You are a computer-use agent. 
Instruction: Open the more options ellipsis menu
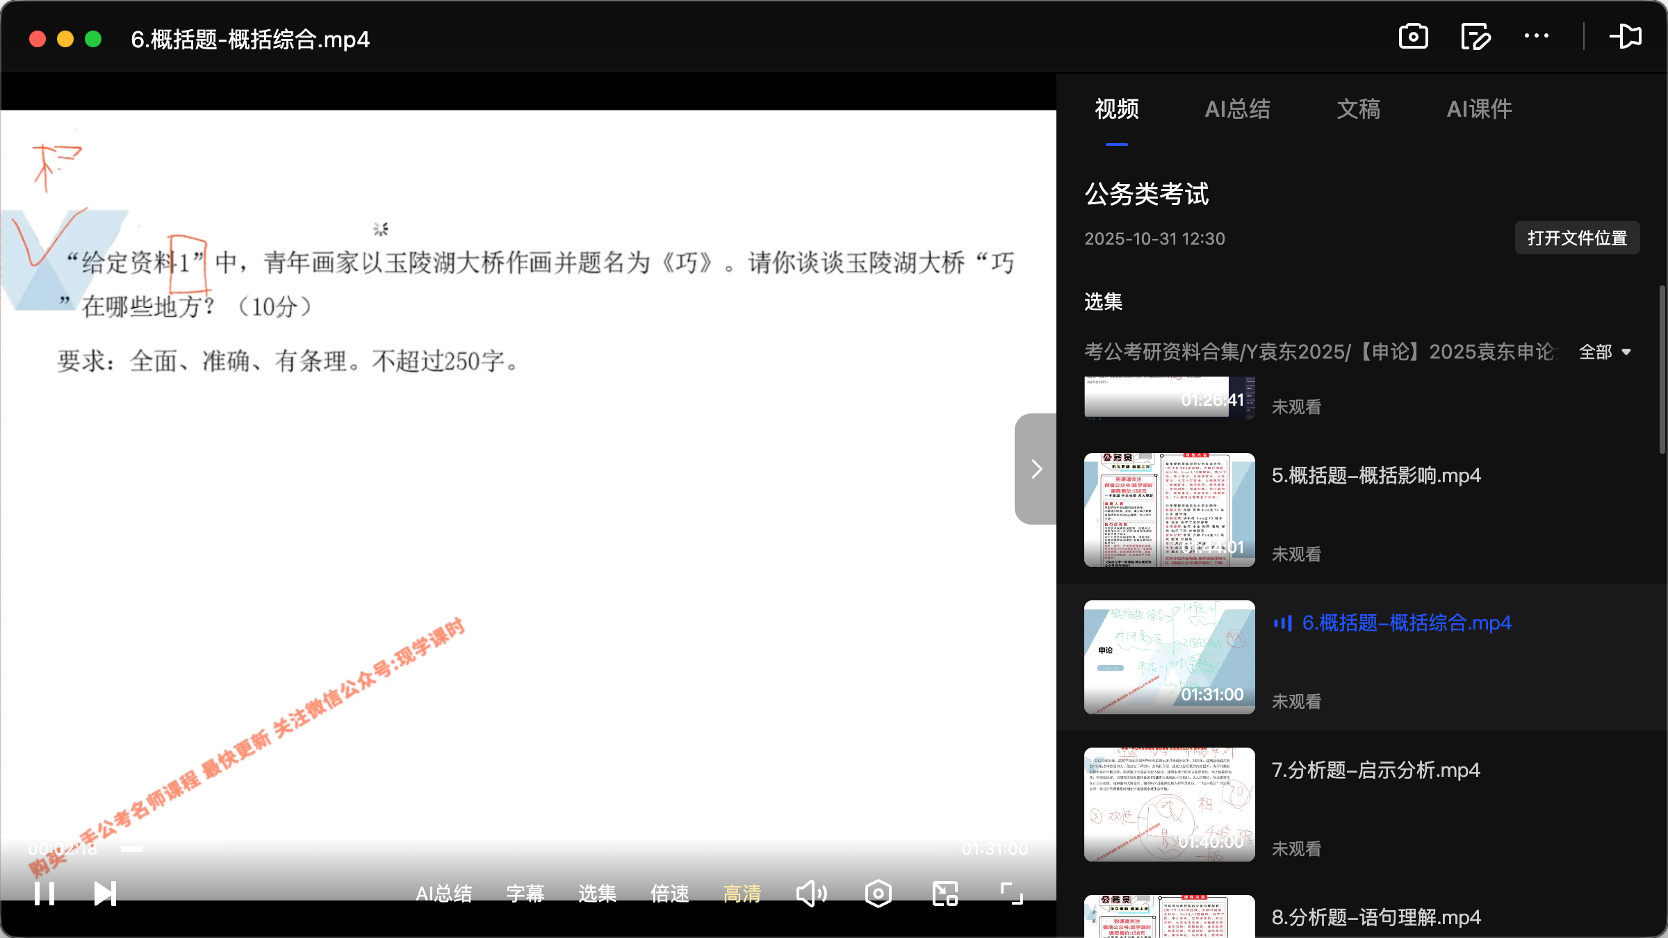click(x=1537, y=36)
